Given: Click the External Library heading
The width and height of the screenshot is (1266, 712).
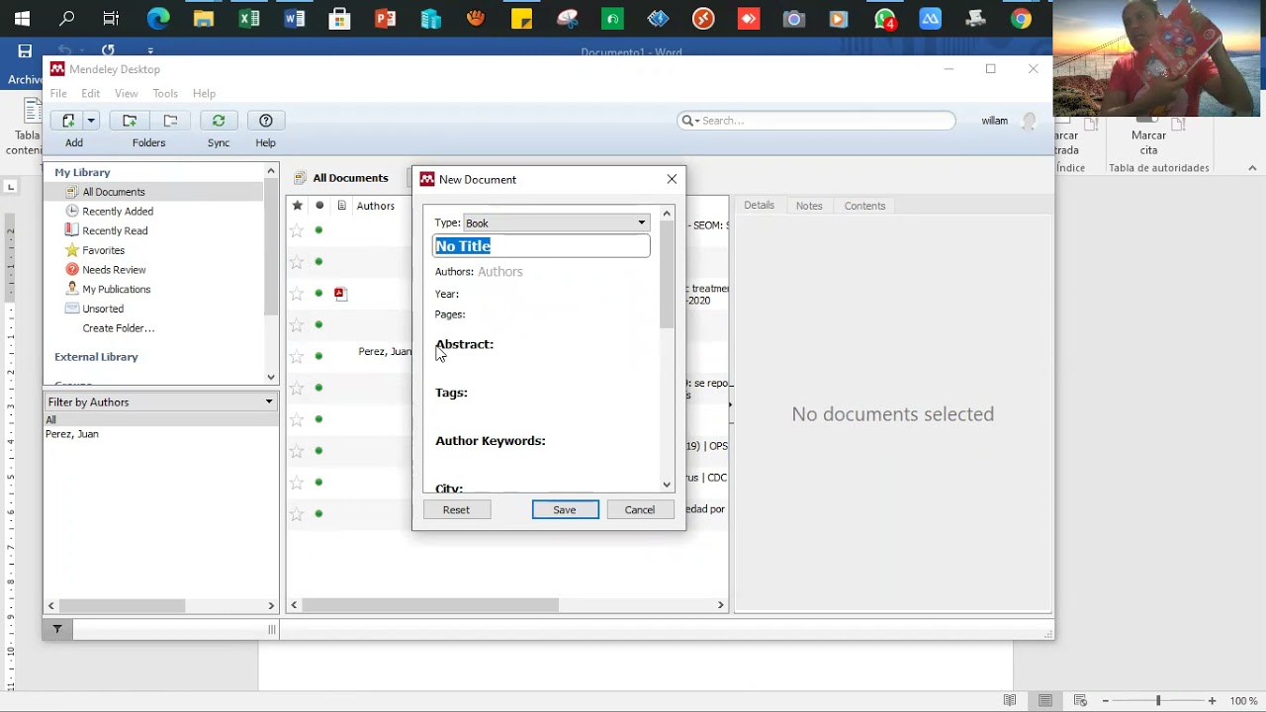Looking at the screenshot, I should [x=96, y=357].
